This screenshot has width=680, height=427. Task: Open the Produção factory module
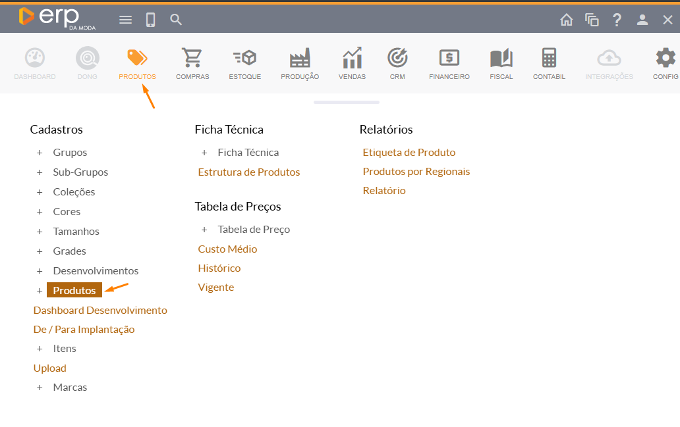point(300,64)
